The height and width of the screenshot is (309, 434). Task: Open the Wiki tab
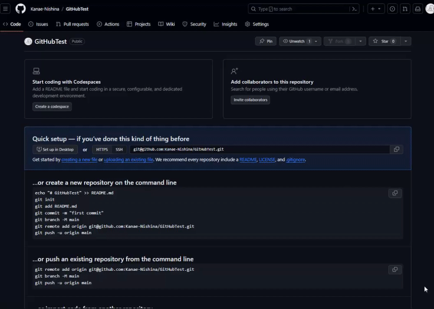coord(167,24)
